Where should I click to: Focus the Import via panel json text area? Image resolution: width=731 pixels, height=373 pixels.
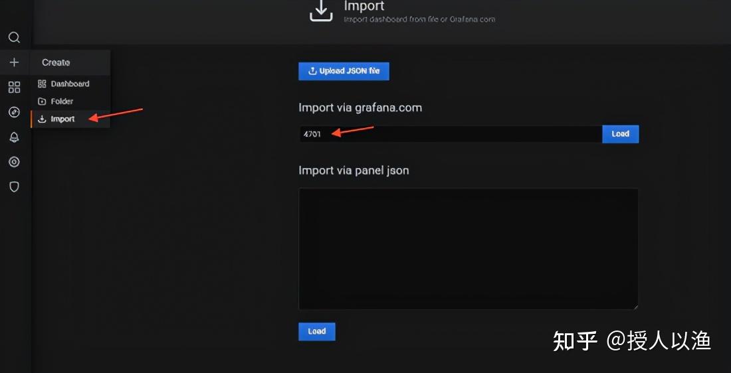468,249
